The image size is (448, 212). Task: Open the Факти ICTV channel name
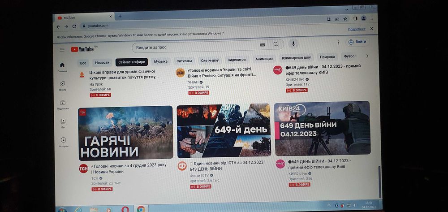click(199, 176)
